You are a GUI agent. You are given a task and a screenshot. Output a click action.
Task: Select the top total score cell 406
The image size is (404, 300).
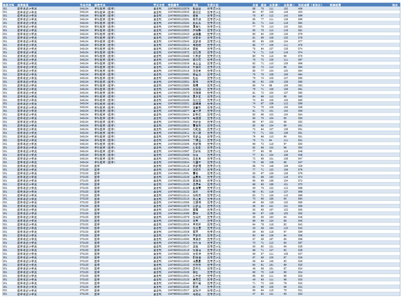(300, 9)
